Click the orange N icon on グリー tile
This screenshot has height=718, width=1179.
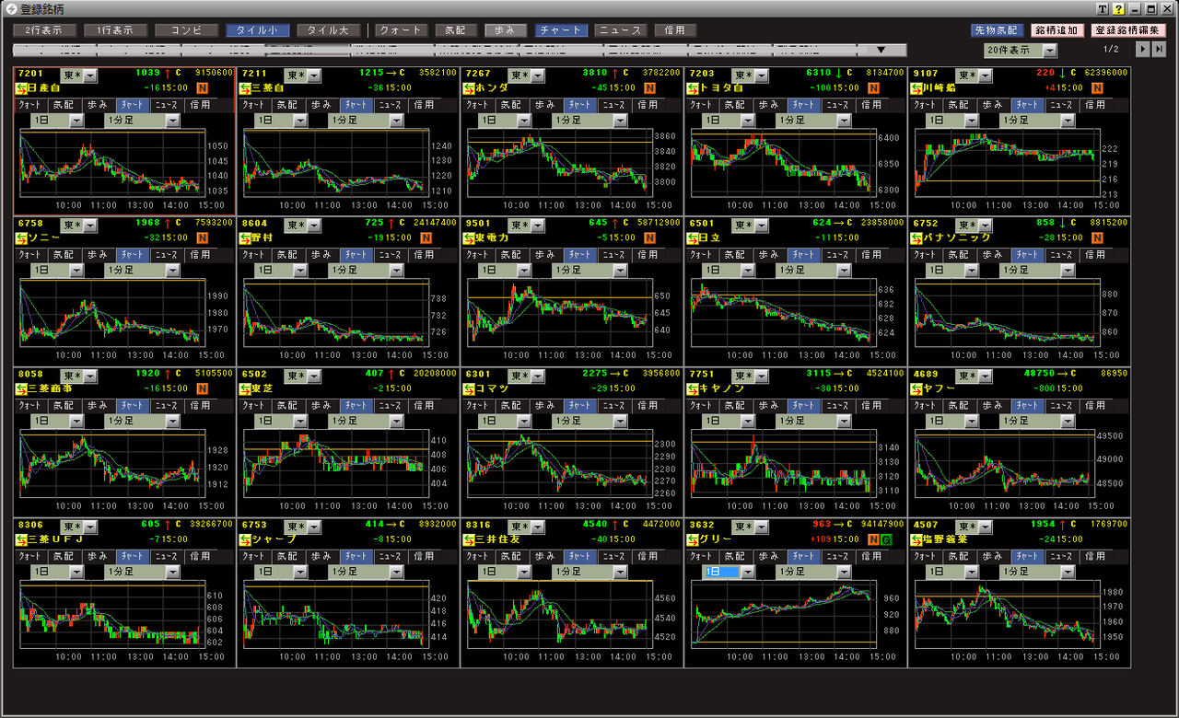874,539
